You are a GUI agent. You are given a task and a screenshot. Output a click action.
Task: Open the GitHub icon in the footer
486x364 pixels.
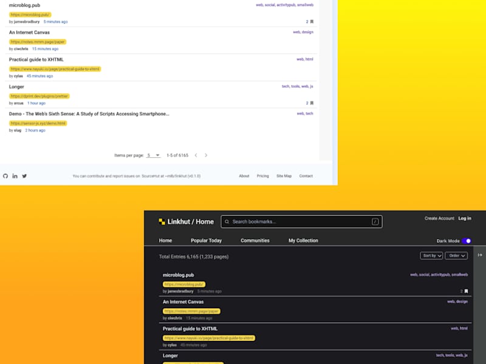pyautogui.click(x=5, y=176)
